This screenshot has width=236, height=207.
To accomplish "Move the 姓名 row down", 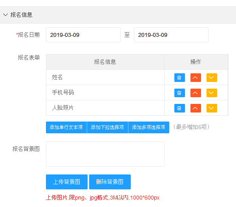I will [212, 78].
